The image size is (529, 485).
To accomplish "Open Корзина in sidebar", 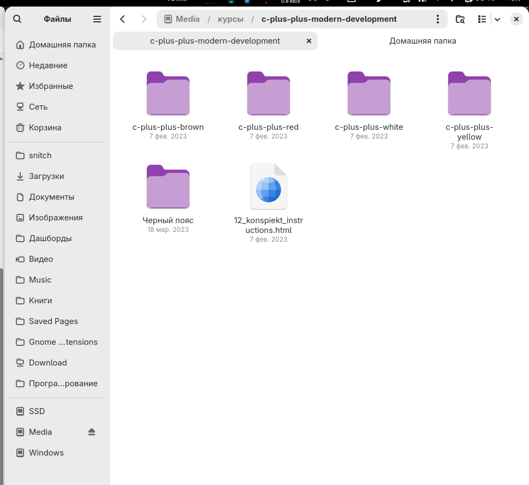I will (x=57, y=128).
